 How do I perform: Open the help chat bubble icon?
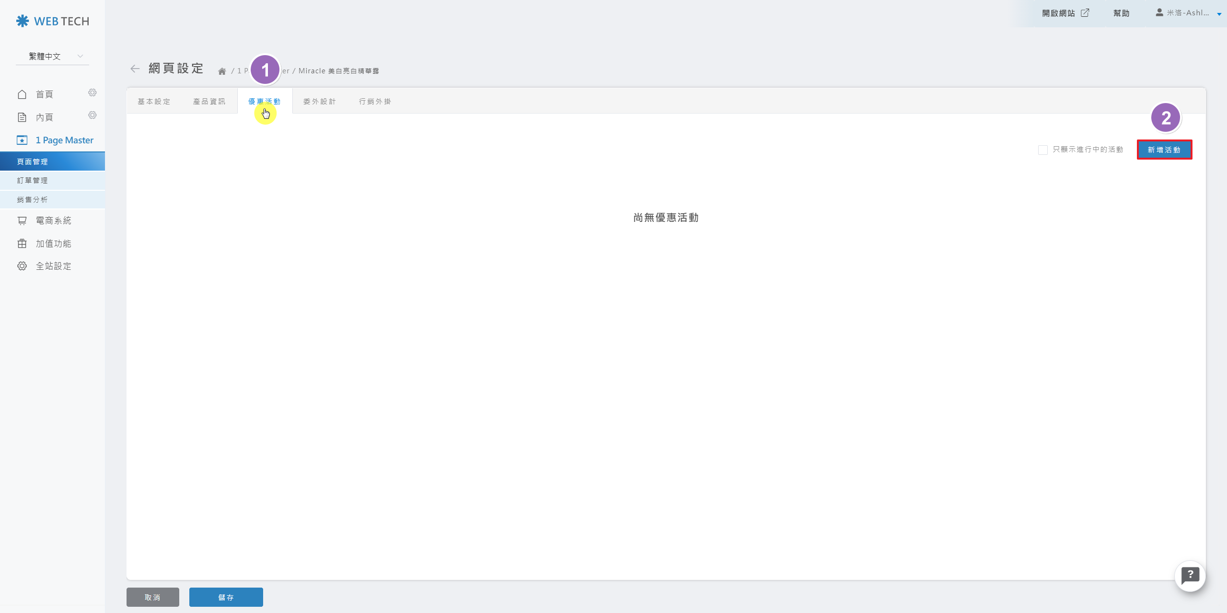coord(1190,576)
